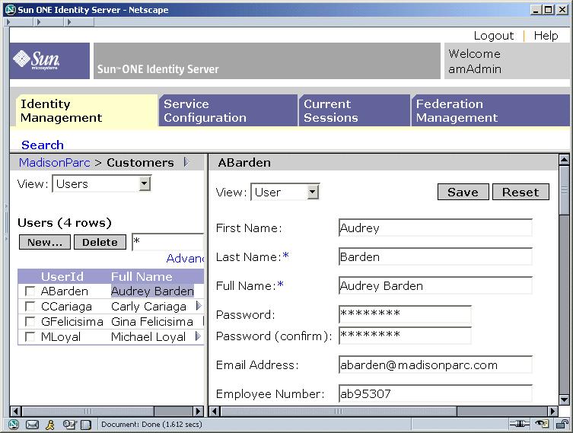The image size is (573, 433).
Task: Click the UserId column header
Action: coord(62,276)
